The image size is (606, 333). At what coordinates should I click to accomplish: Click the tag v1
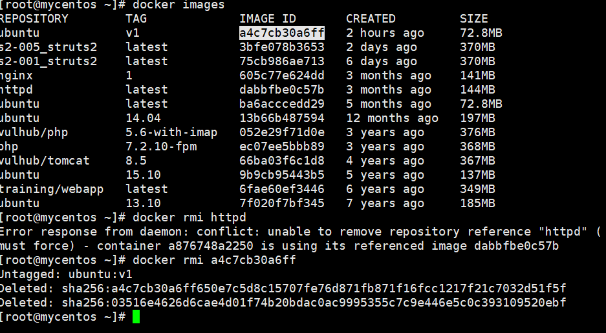(x=133, y=33)
